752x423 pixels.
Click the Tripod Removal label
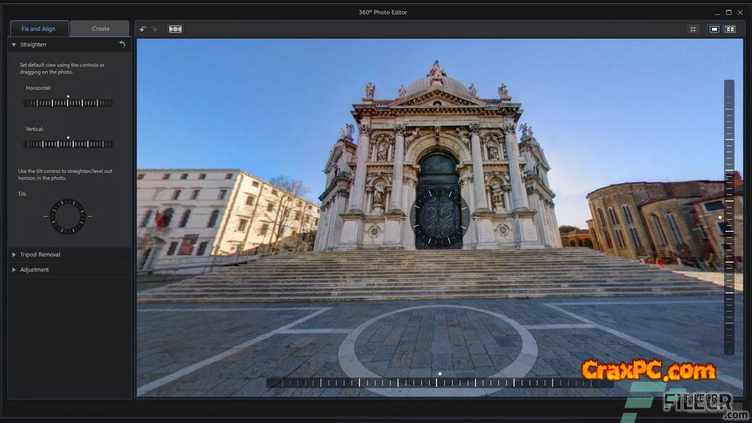(40, 254)
